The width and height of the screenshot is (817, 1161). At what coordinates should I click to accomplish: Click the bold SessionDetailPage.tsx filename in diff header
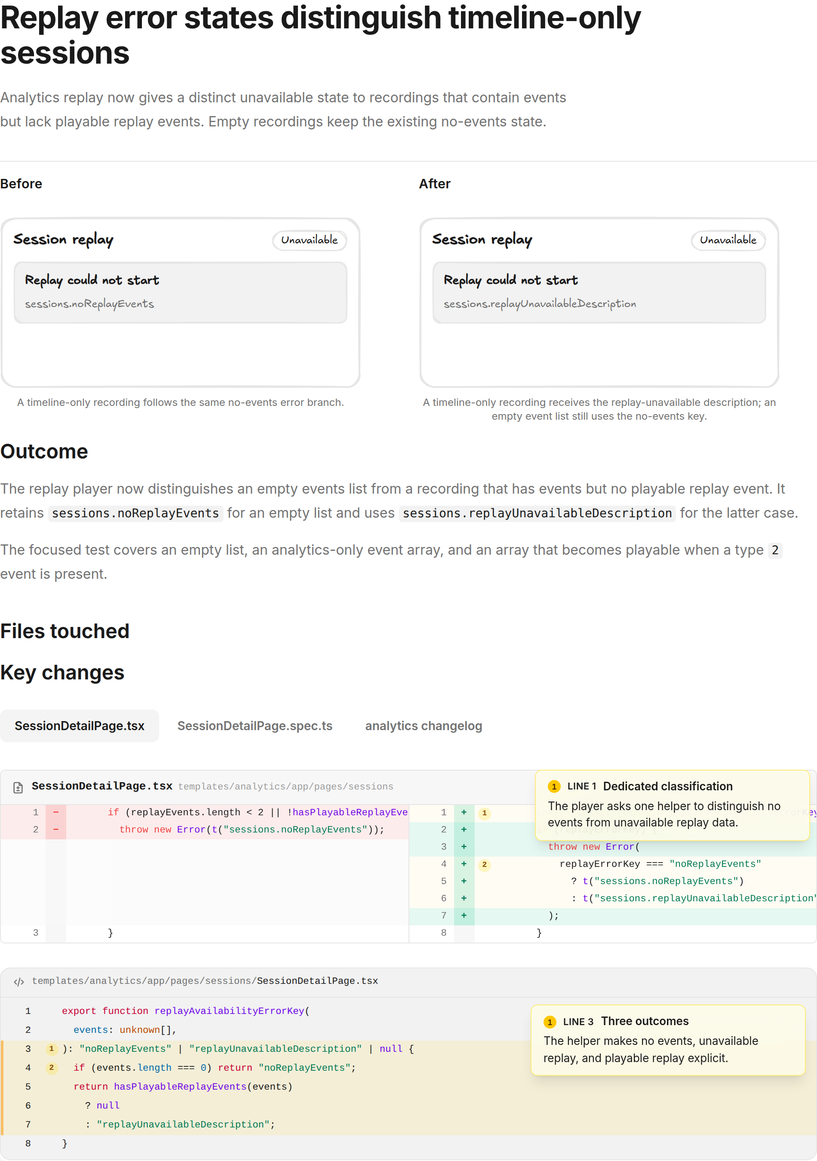[x=102, y=786]
